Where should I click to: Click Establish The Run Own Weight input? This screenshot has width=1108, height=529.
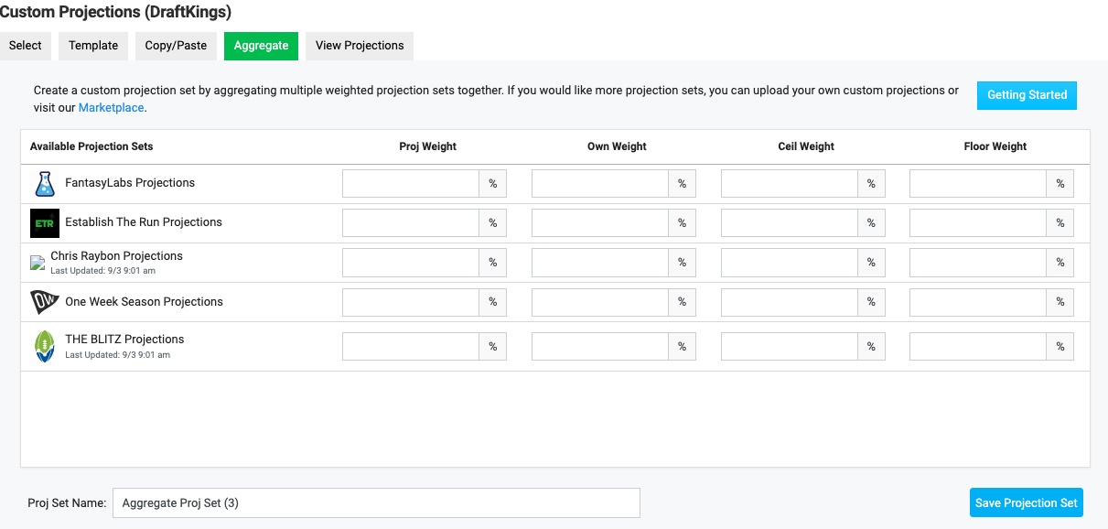pos(600,223)
